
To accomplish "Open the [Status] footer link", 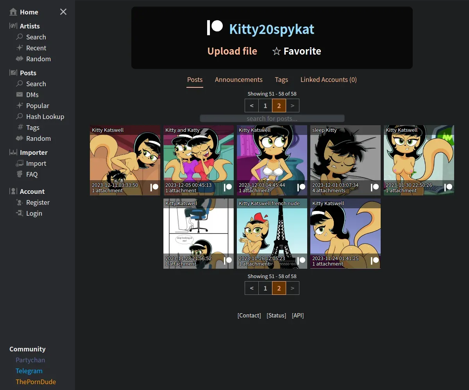I will coord(276,316).
